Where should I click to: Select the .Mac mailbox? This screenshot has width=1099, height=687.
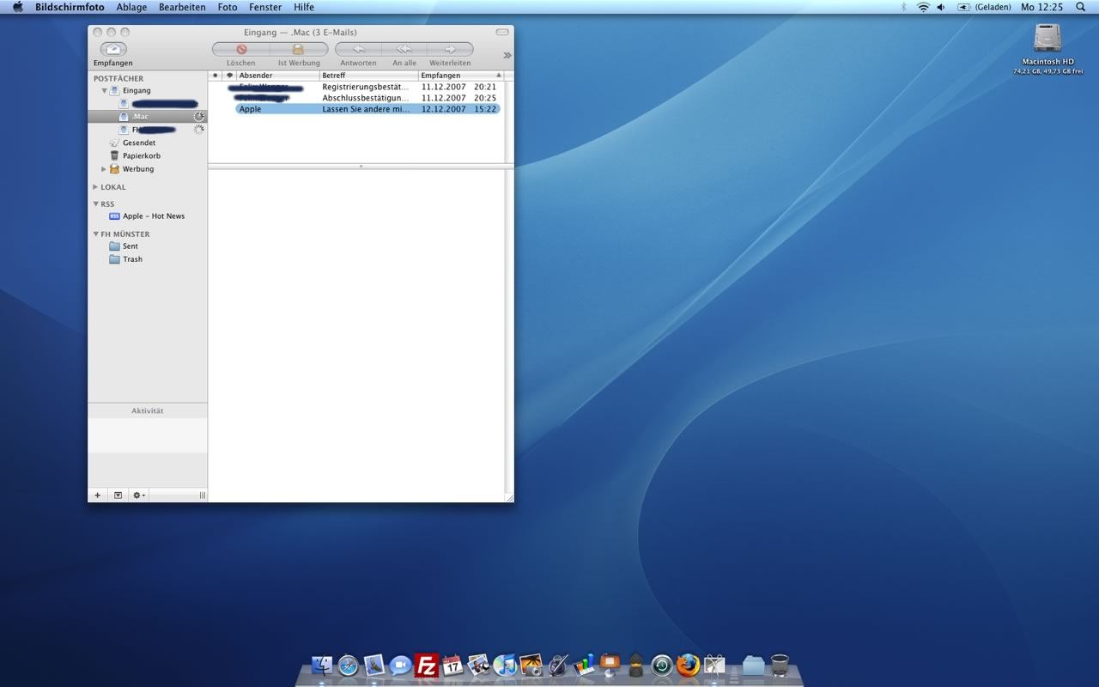[148, 116]
